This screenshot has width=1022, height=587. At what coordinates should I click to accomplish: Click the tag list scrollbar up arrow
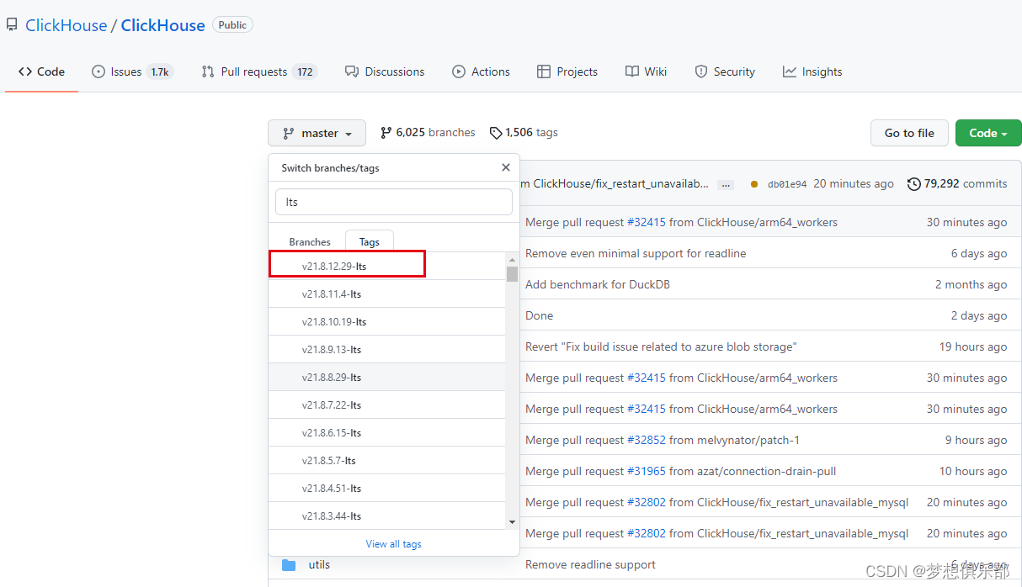tap(512, 260)
